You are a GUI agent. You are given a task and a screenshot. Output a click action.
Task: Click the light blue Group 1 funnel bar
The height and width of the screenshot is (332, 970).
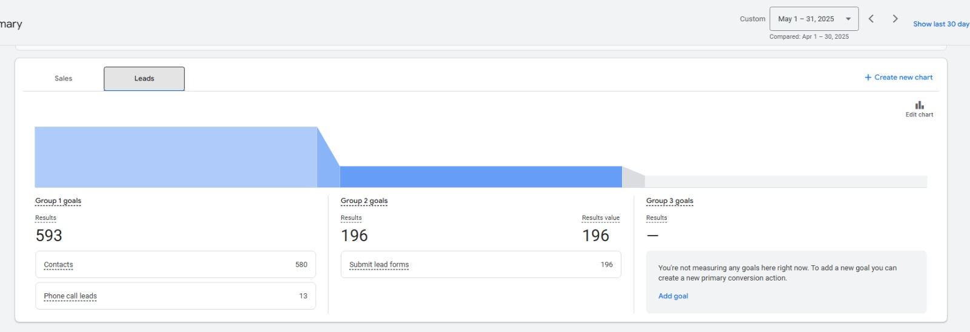pos(176,157)
